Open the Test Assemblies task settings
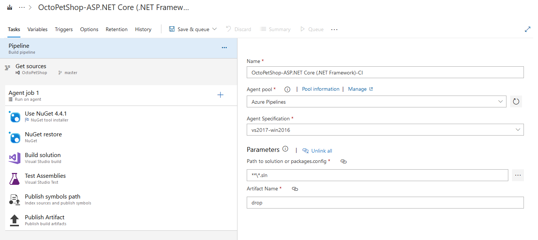The height and width of the screenshot is (240, 538). (x=45, y=176)
